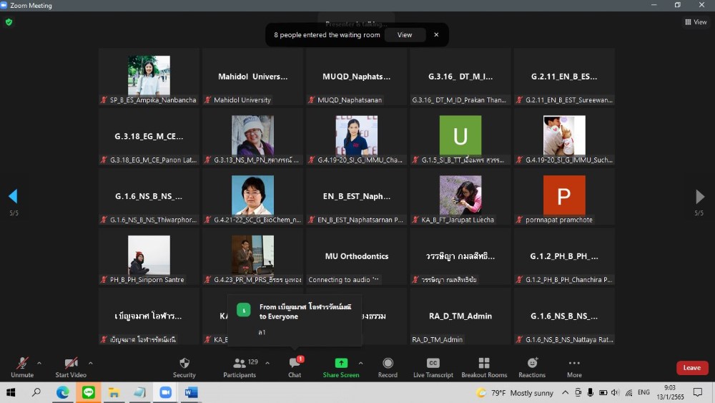Screen dimensions: 715x403
Task: Open the LINE app in the taskbar
Action: (x=88, y=392)
